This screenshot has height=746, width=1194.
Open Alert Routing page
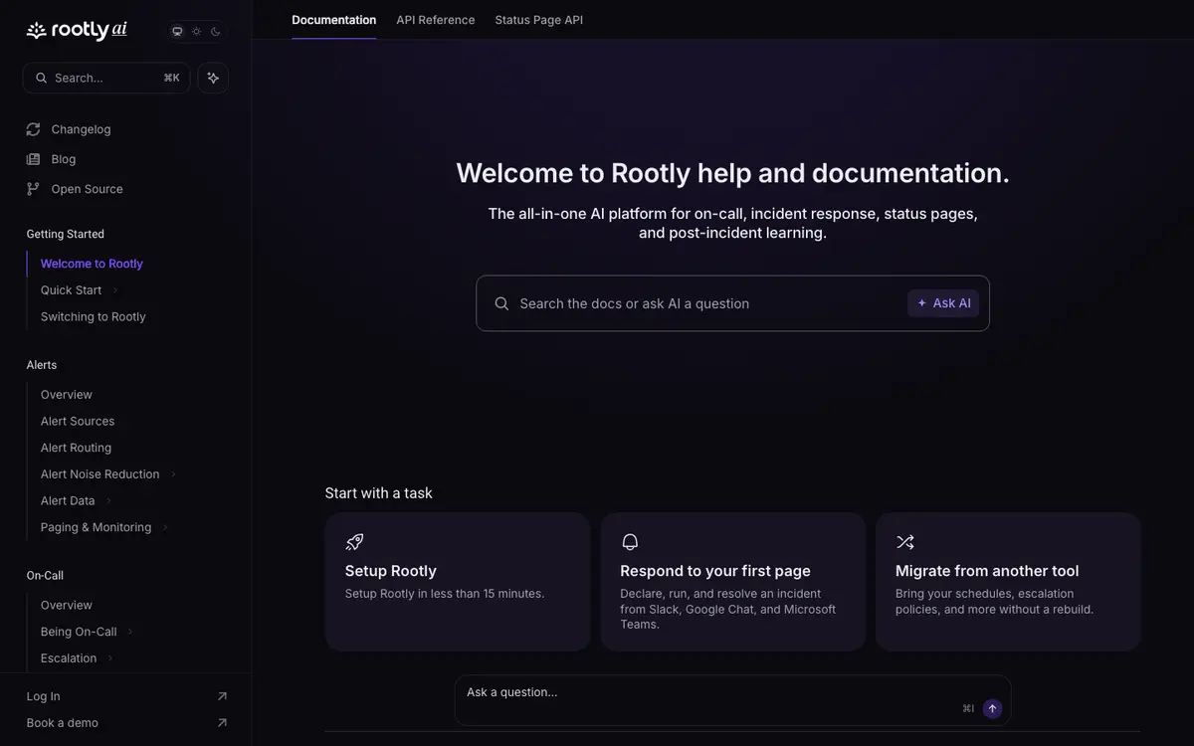tap(76, 448)
